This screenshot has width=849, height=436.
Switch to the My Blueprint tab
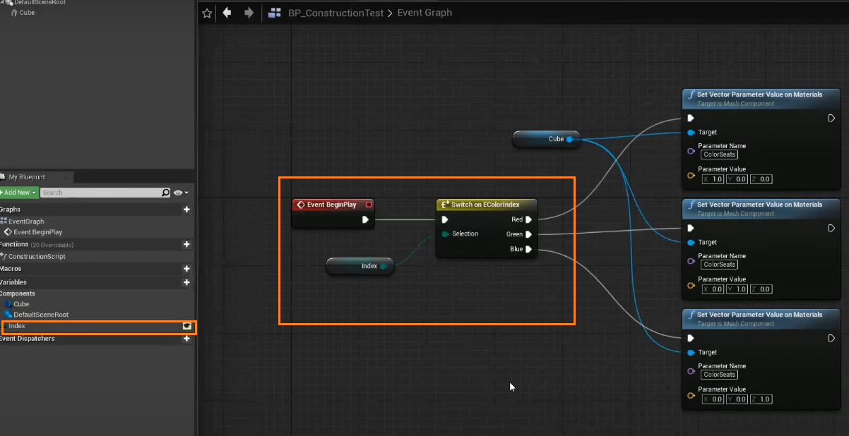(x=27, y=177)
